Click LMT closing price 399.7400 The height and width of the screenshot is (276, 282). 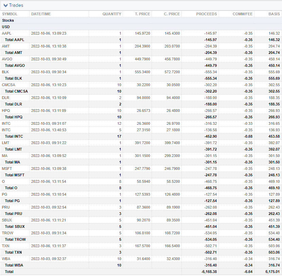pyautogui.click(x=172, y=143)
